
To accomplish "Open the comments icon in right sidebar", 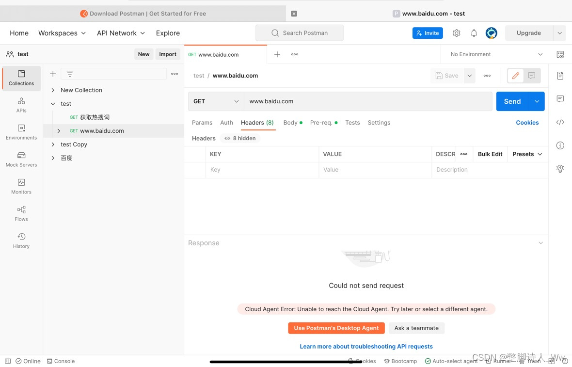I will tap(560, 99).
